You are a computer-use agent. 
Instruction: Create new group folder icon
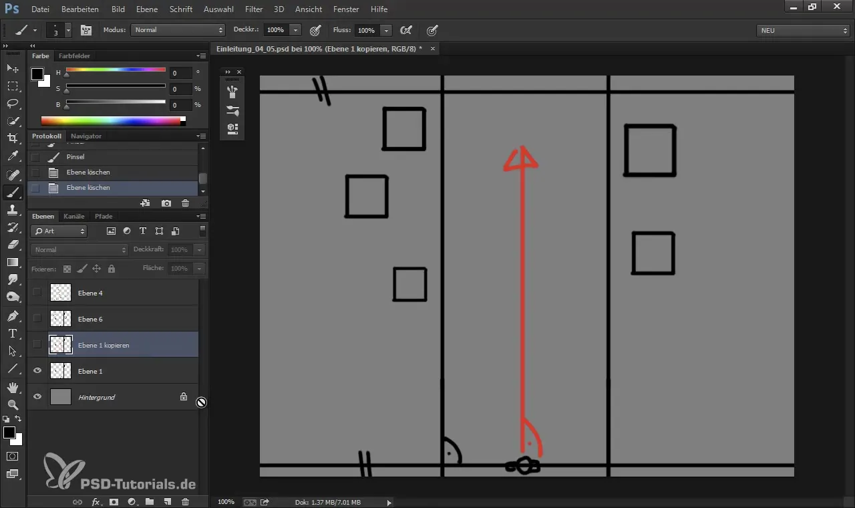[150, 501]
